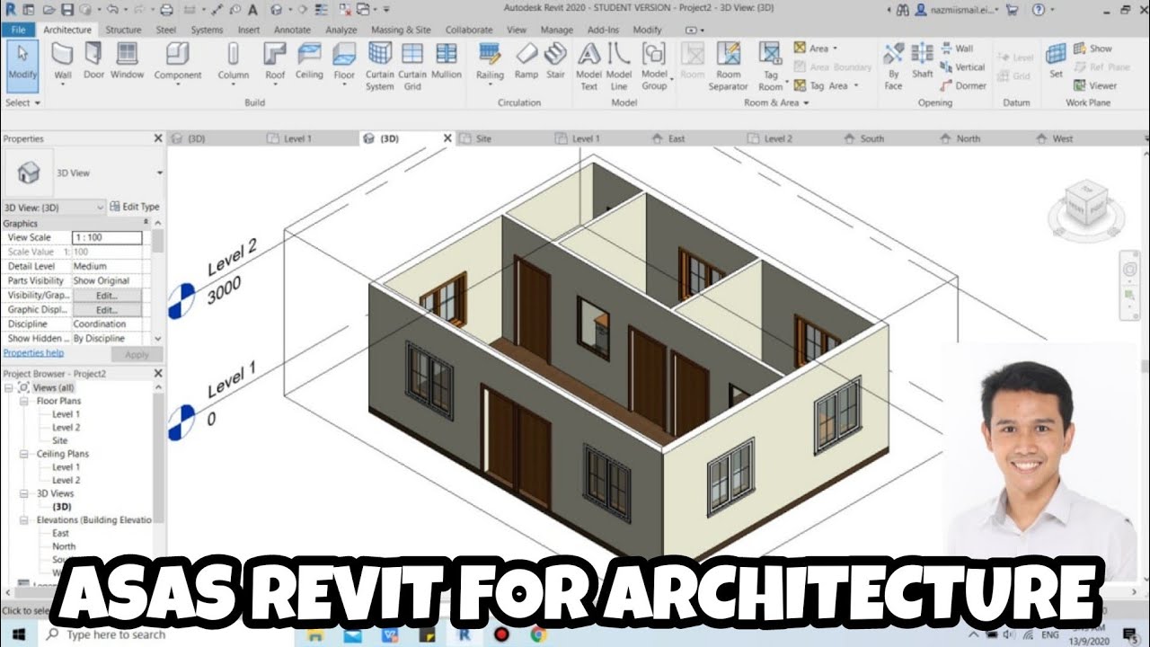Screen dimensions: 1150x647
Task: Select the Mullion tool
Action: coord(446,61)
